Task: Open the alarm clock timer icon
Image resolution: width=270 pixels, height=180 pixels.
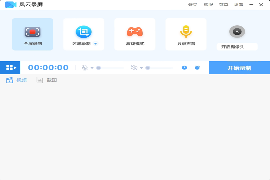Action: tap(197, 68)
